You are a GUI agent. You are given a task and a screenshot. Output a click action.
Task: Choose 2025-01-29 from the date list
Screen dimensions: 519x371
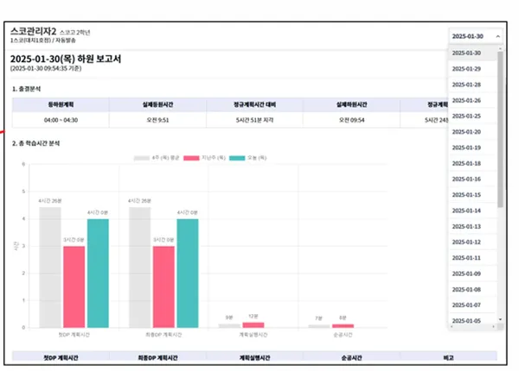[x=472, y=69]
